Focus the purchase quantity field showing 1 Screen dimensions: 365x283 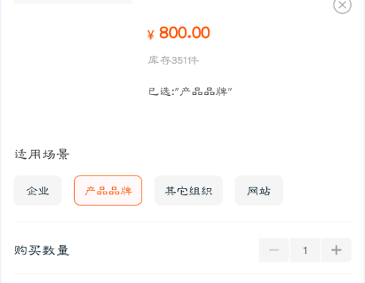tap(305, 250)
